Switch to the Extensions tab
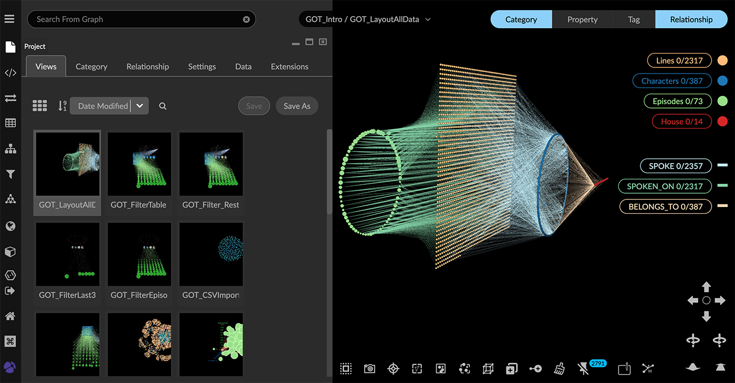Image resolution: width=735 pixels, height=383 pixels. coord(289,66)
